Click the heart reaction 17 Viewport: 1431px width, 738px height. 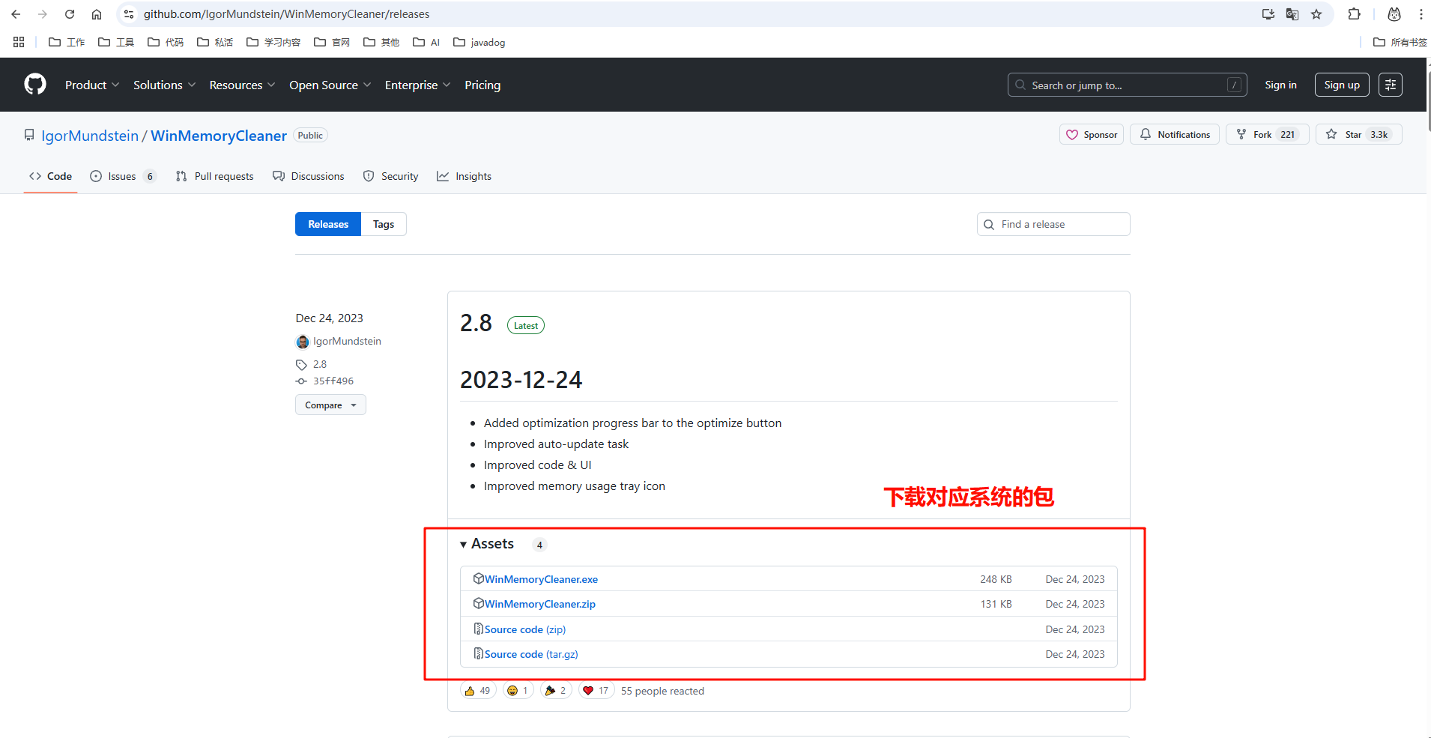pyautogui.click(x=596, y=691)
